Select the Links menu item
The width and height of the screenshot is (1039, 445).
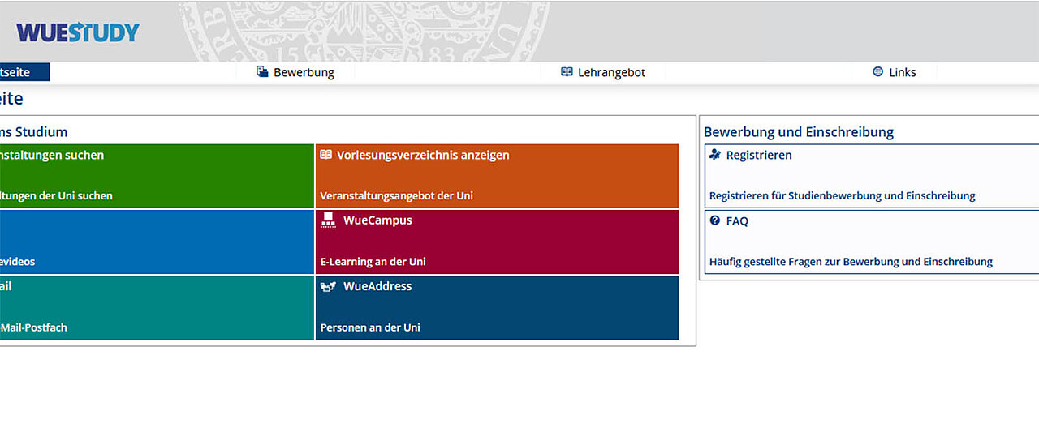902,72
